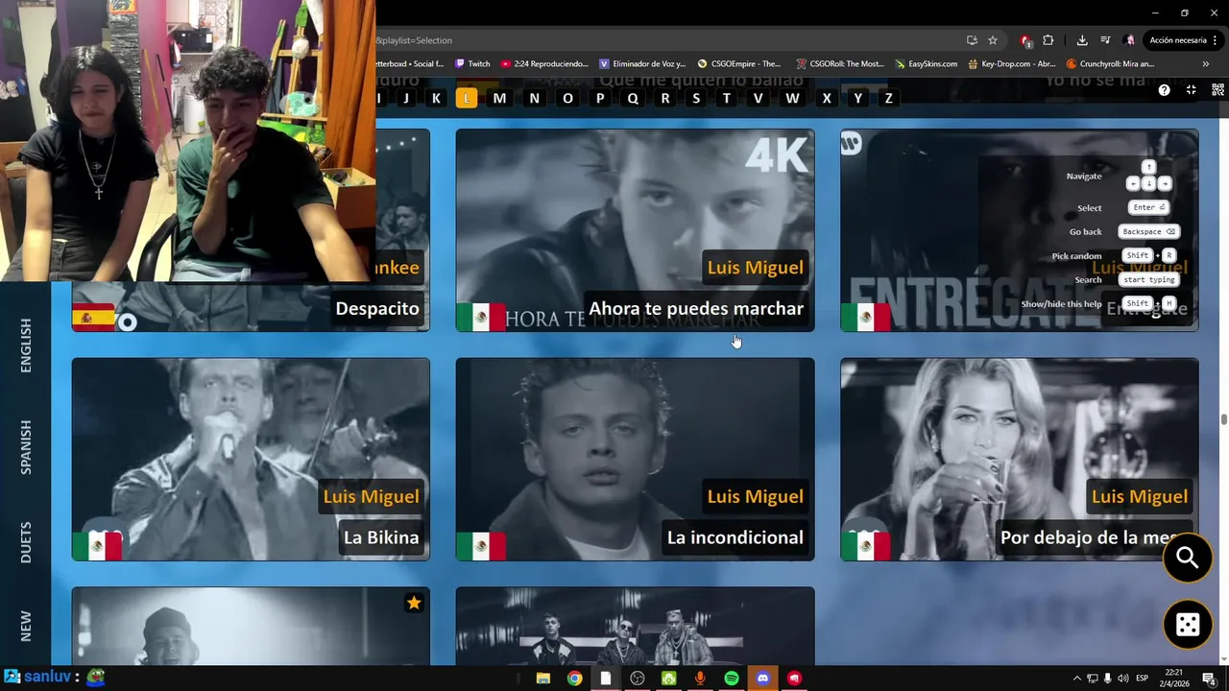The height and width of the screenshot is (691, 1229).
Task: Click the green camera app in taskbar
Action: click(x=668, y=679)
